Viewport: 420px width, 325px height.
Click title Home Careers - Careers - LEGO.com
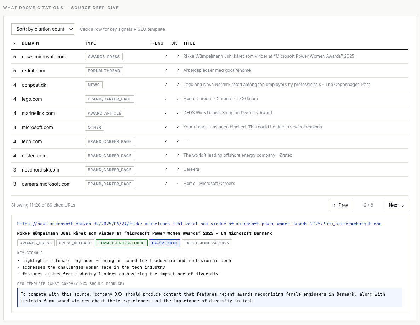point(220,99)
